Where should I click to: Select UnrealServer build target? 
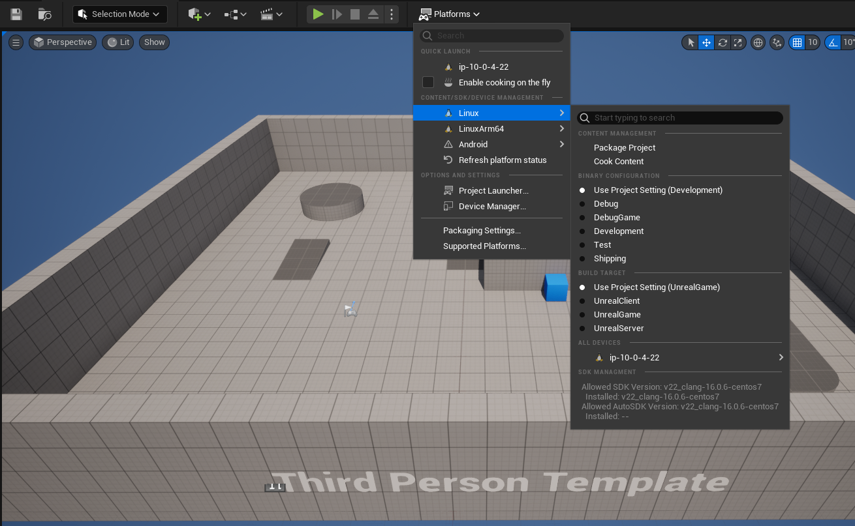(680, 328)
